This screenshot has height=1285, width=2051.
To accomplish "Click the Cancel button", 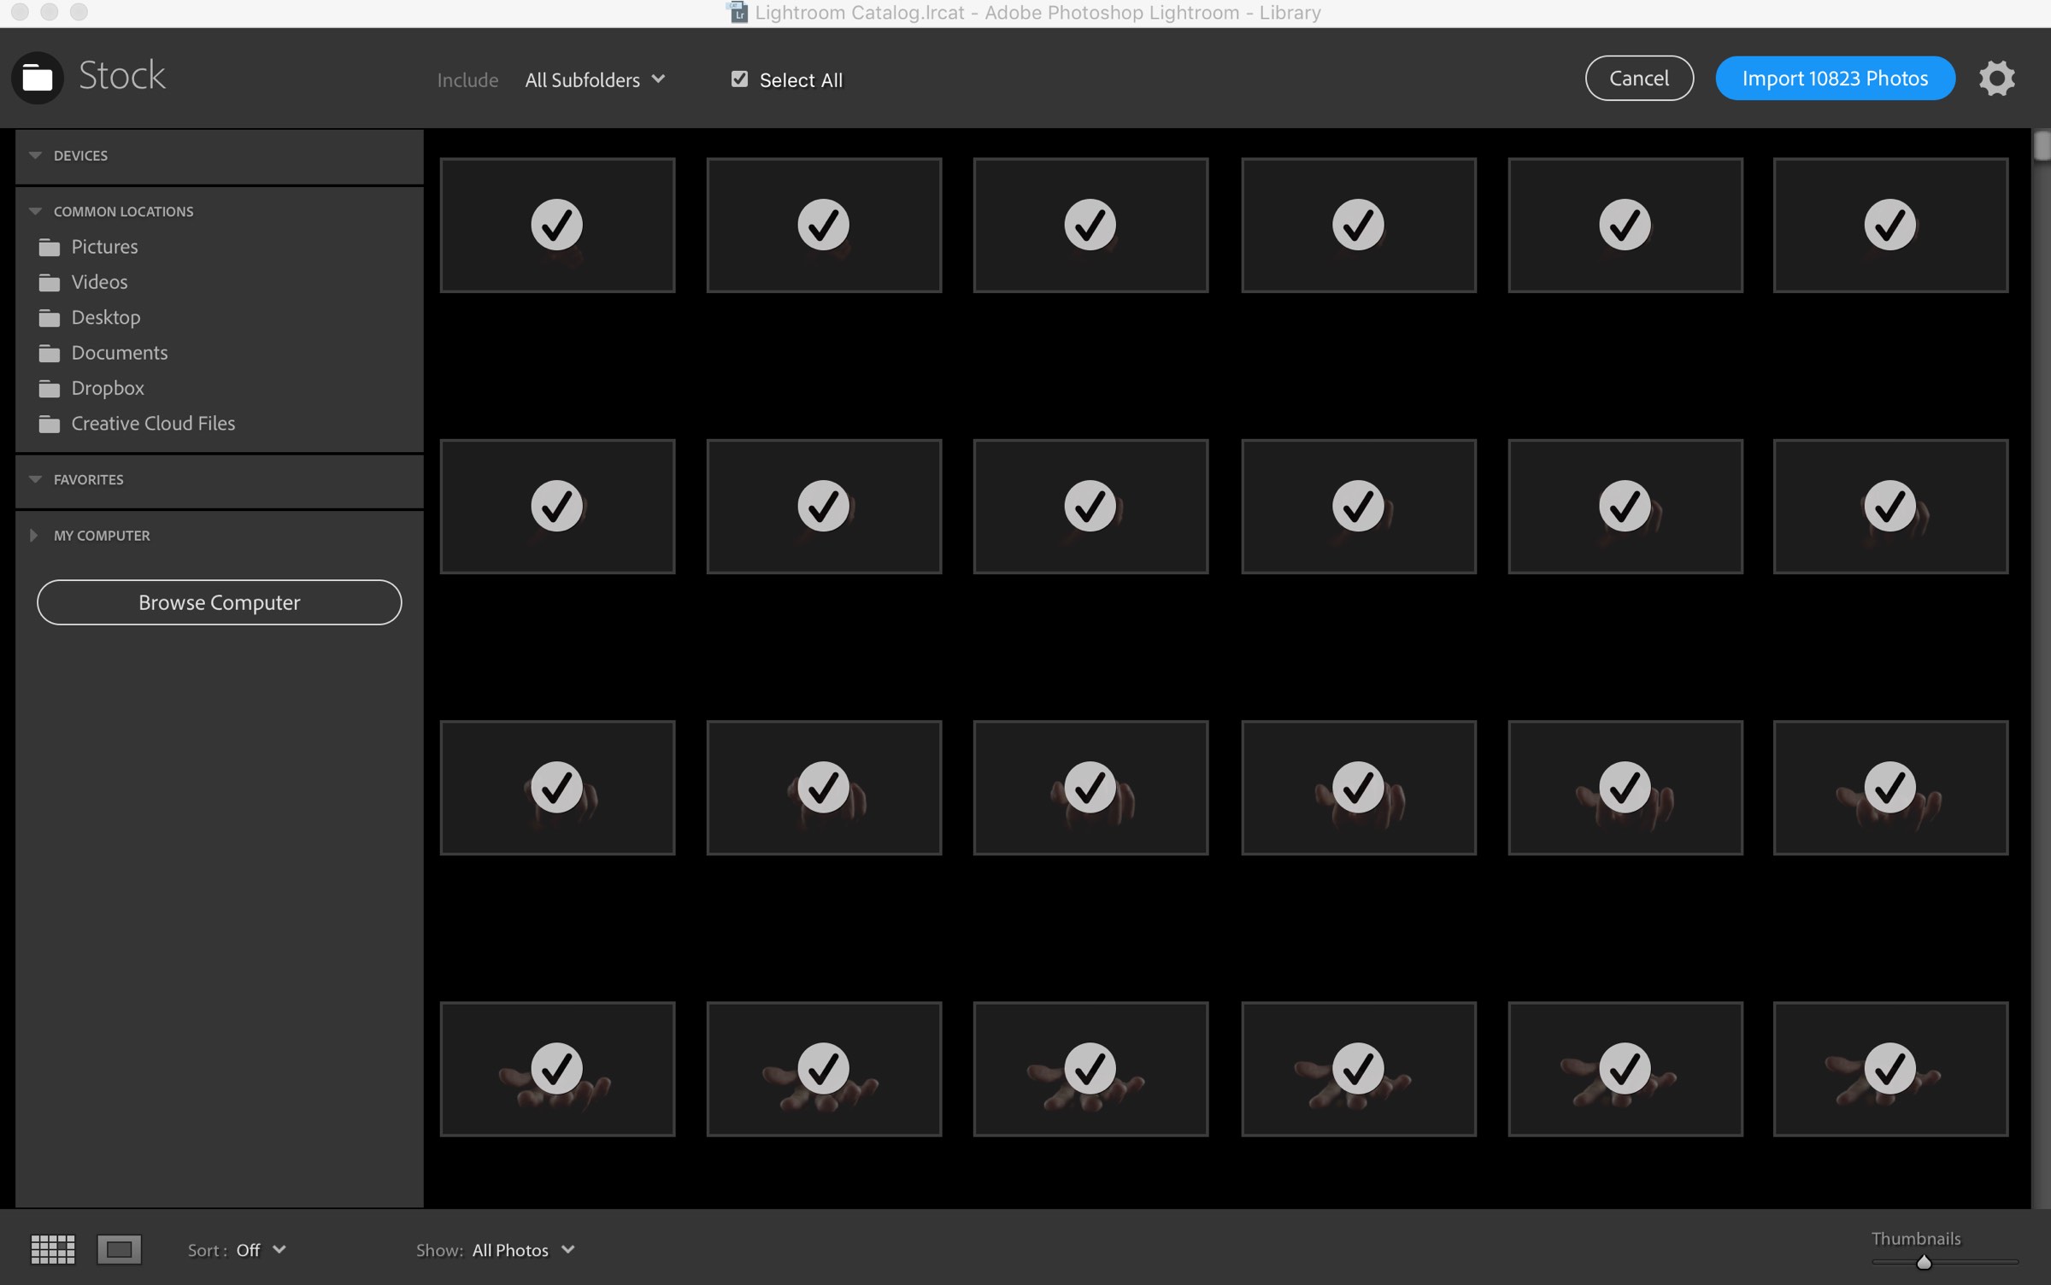I will pyautogui.click(x=1638, y=78).
